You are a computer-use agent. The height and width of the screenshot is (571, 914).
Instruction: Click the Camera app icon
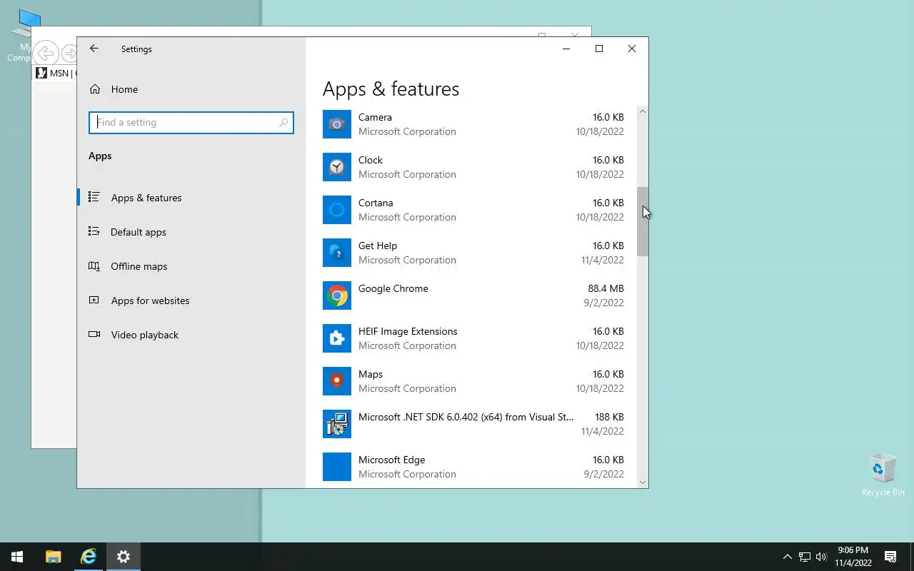(337, 124)
